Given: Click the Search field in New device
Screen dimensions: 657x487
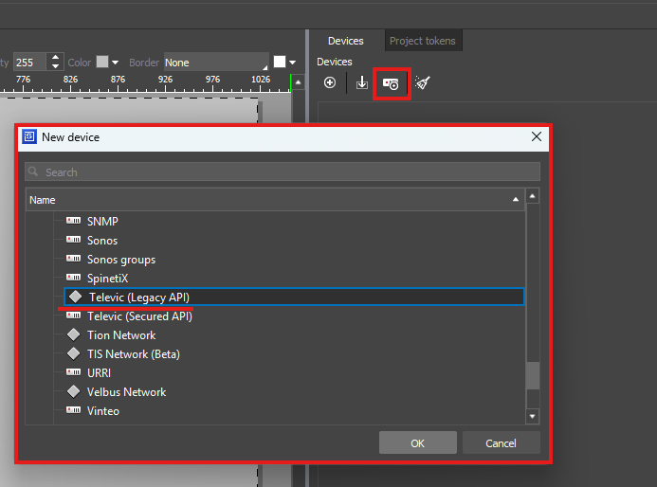Looking at the screenshot, I should click(x=283, y=171).
